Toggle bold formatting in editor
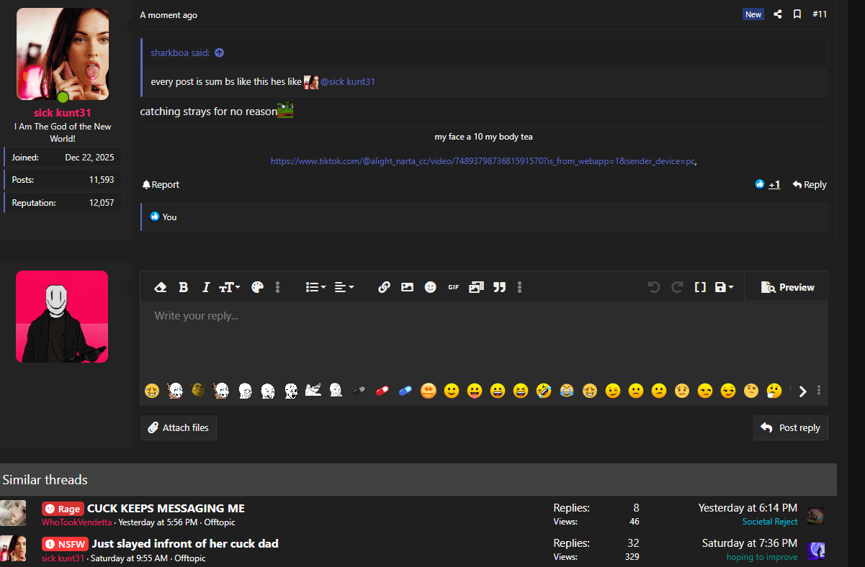This screenshot has width=865, height=567. tap(183, 287)
